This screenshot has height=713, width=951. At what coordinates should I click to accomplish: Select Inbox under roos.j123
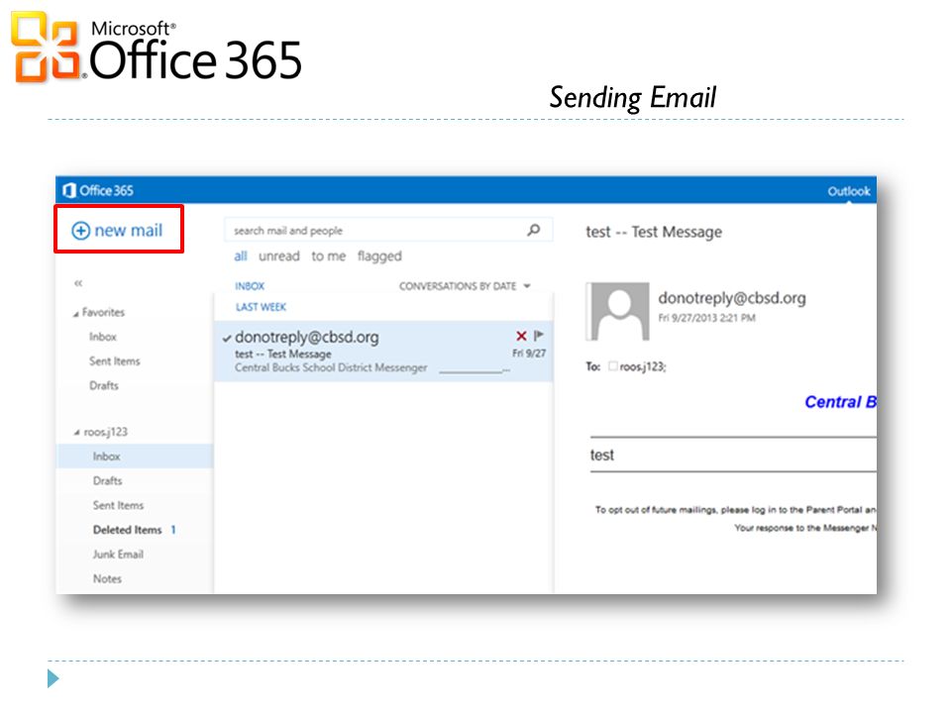pyautogui.click(x=135, y=457)
